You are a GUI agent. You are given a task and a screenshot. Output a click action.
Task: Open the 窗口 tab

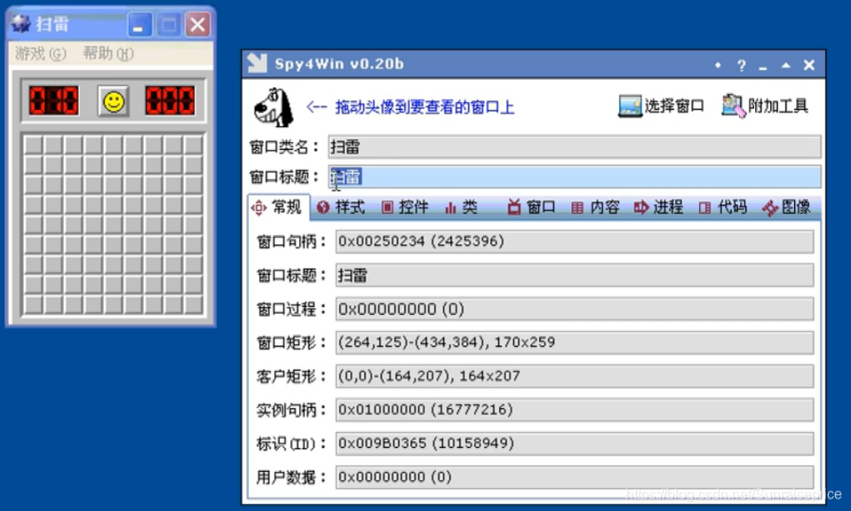click(x=531, y=207)
